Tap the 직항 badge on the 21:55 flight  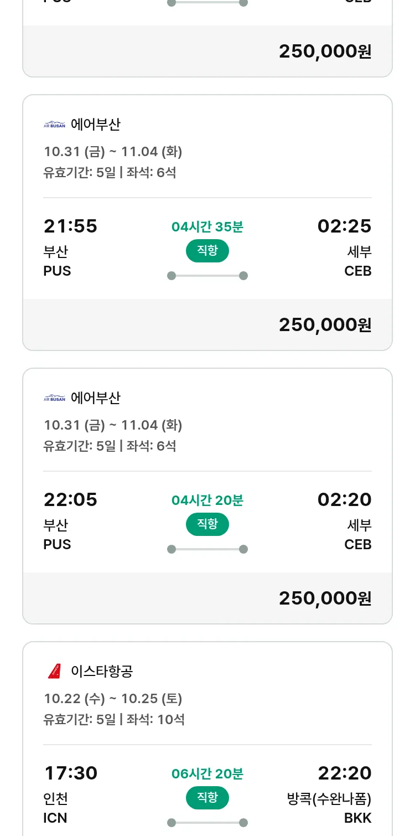click(x=207, y=251)
